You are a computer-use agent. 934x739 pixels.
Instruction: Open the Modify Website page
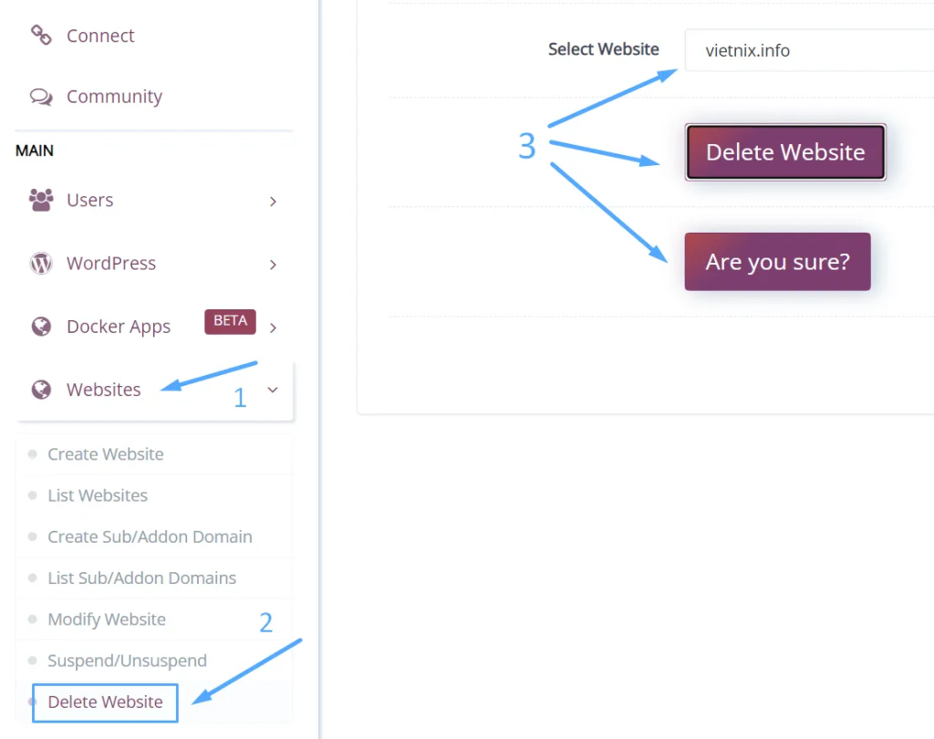[107, 619]
